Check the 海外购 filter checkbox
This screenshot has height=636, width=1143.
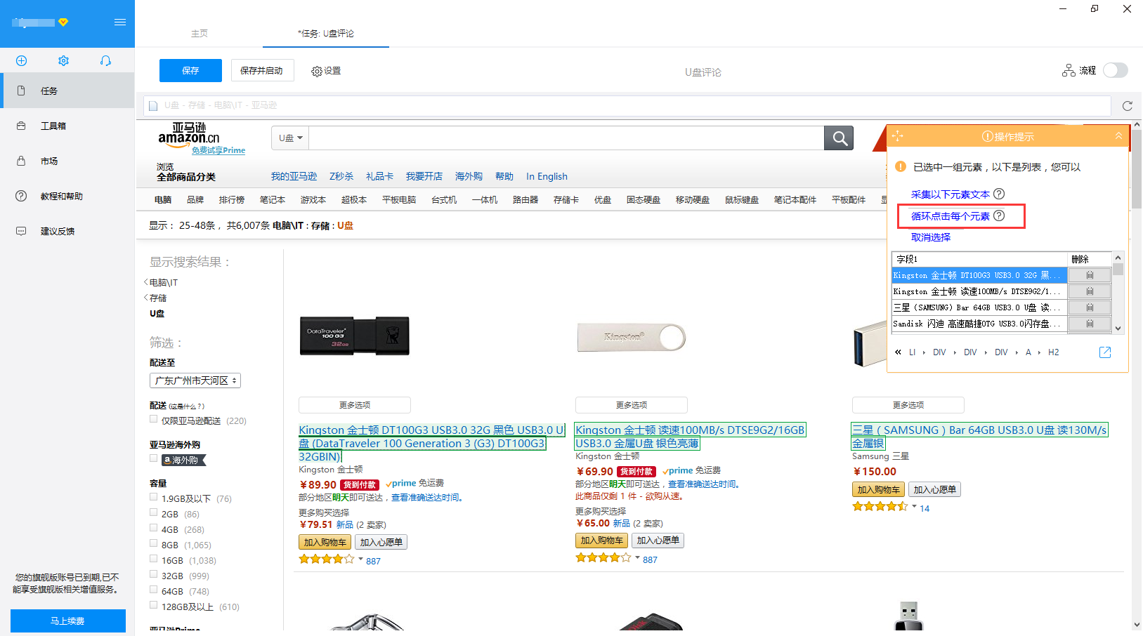153,458
